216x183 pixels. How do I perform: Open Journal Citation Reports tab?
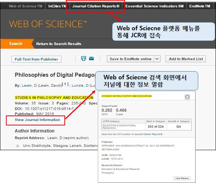point(96,6)
